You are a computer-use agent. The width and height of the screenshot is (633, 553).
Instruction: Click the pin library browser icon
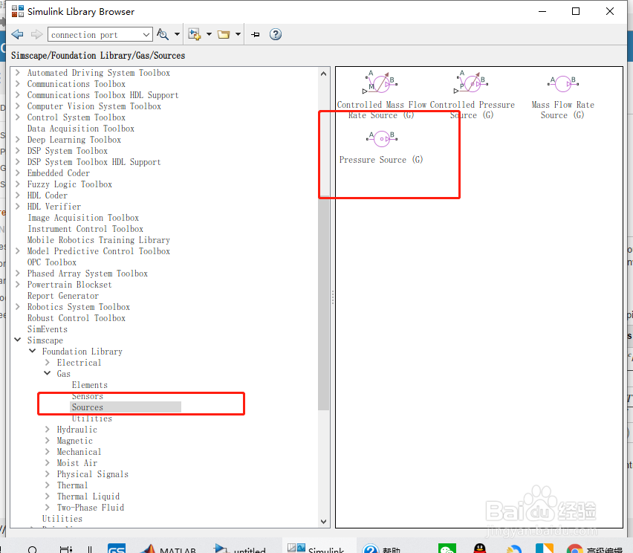pos(255,34)
